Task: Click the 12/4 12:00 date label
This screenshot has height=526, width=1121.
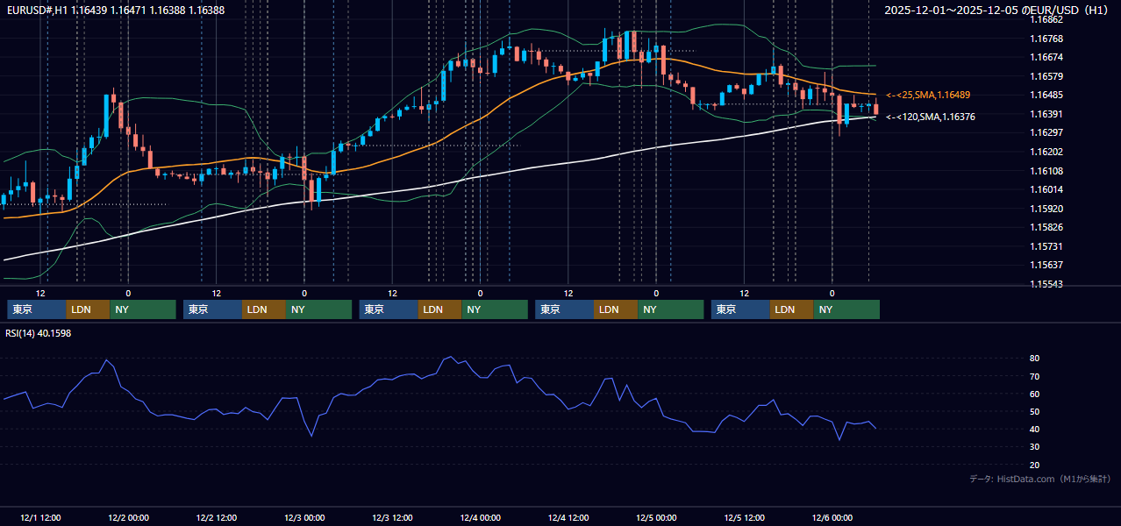Action: click(x=568, y=518)
